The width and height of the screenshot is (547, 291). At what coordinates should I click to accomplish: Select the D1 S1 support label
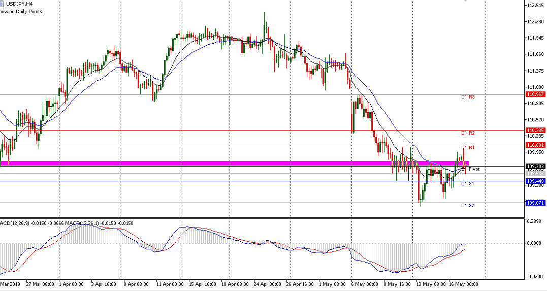467,184
